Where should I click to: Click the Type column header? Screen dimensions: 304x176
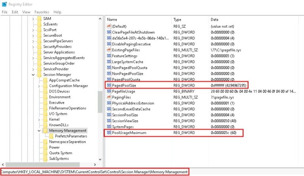[190, 19]
